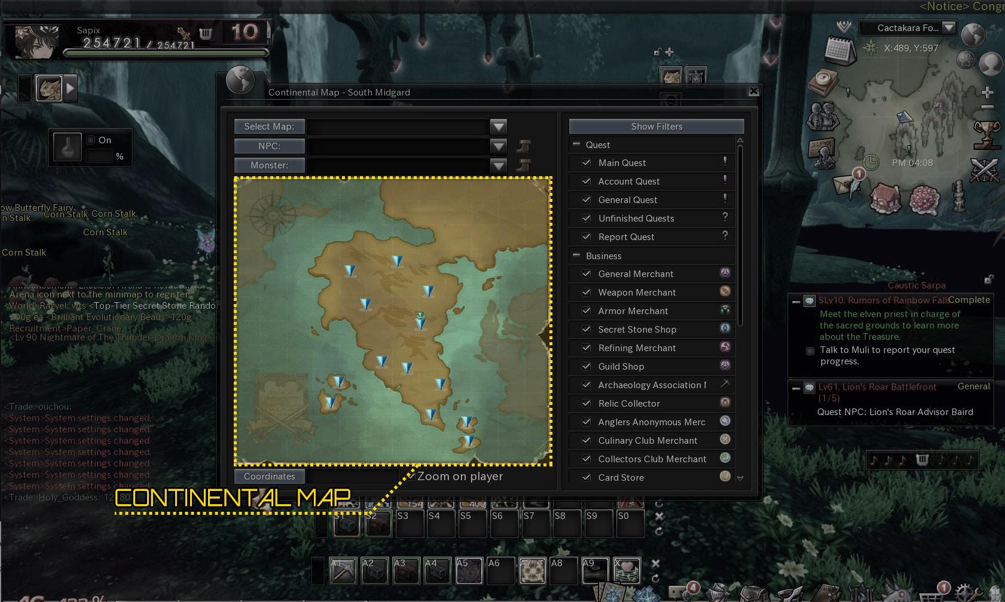Viewport: 1005px width, 602px height.
Task: Click the totem statue icon
Action: [x=959, y=196]
